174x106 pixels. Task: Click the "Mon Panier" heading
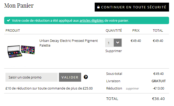[x=19, y=5]
